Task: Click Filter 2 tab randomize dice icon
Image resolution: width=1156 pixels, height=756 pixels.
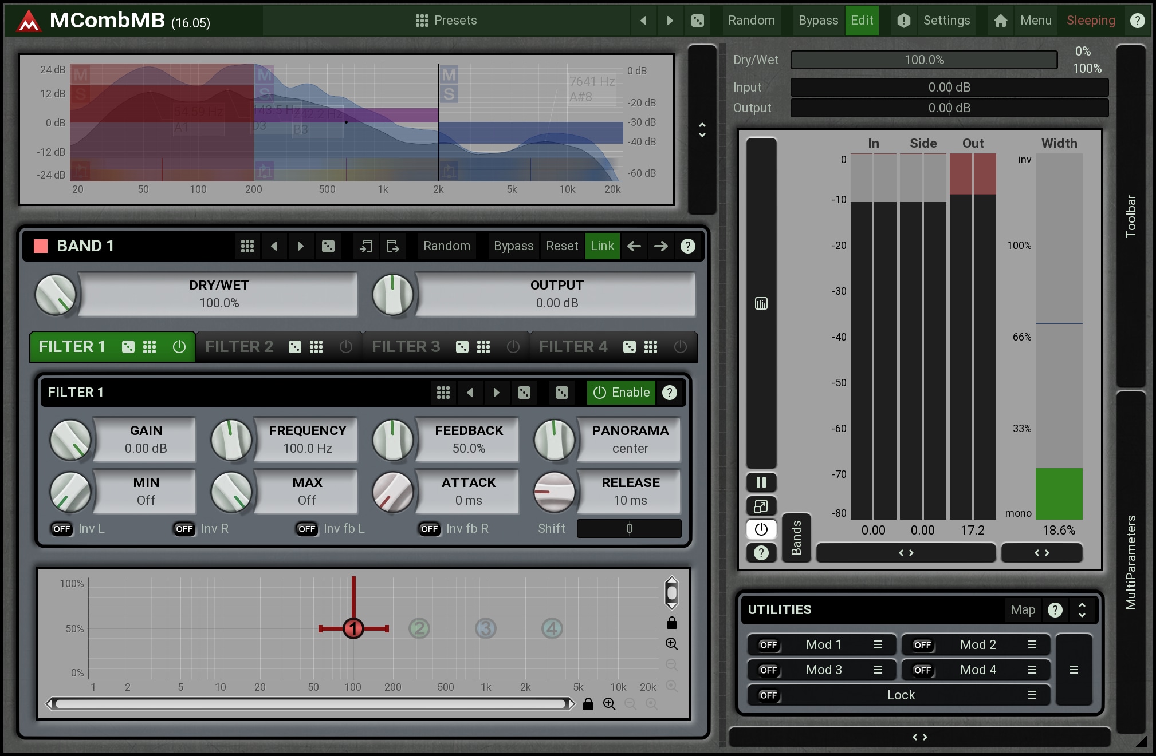Action: point(294,347)
